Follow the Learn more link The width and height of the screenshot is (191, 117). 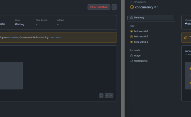coord(56,37)
